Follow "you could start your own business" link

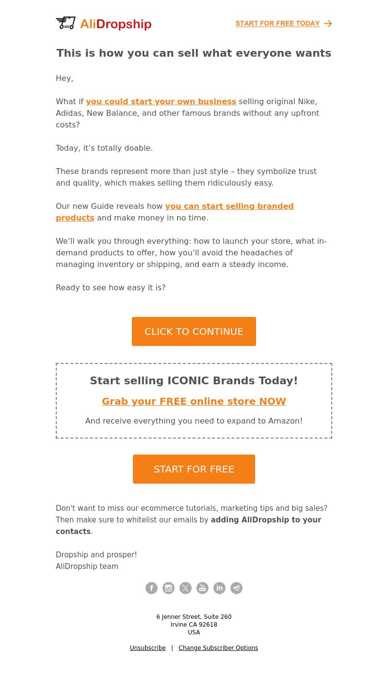pyautogui.click(x=161, y=102)
